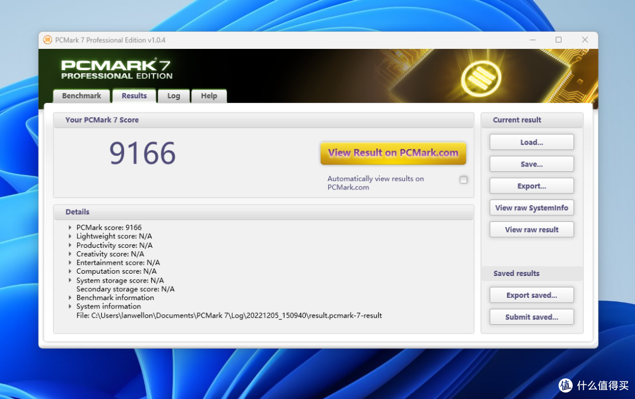
Task: Open the Log tab
Action: (173, 96)
